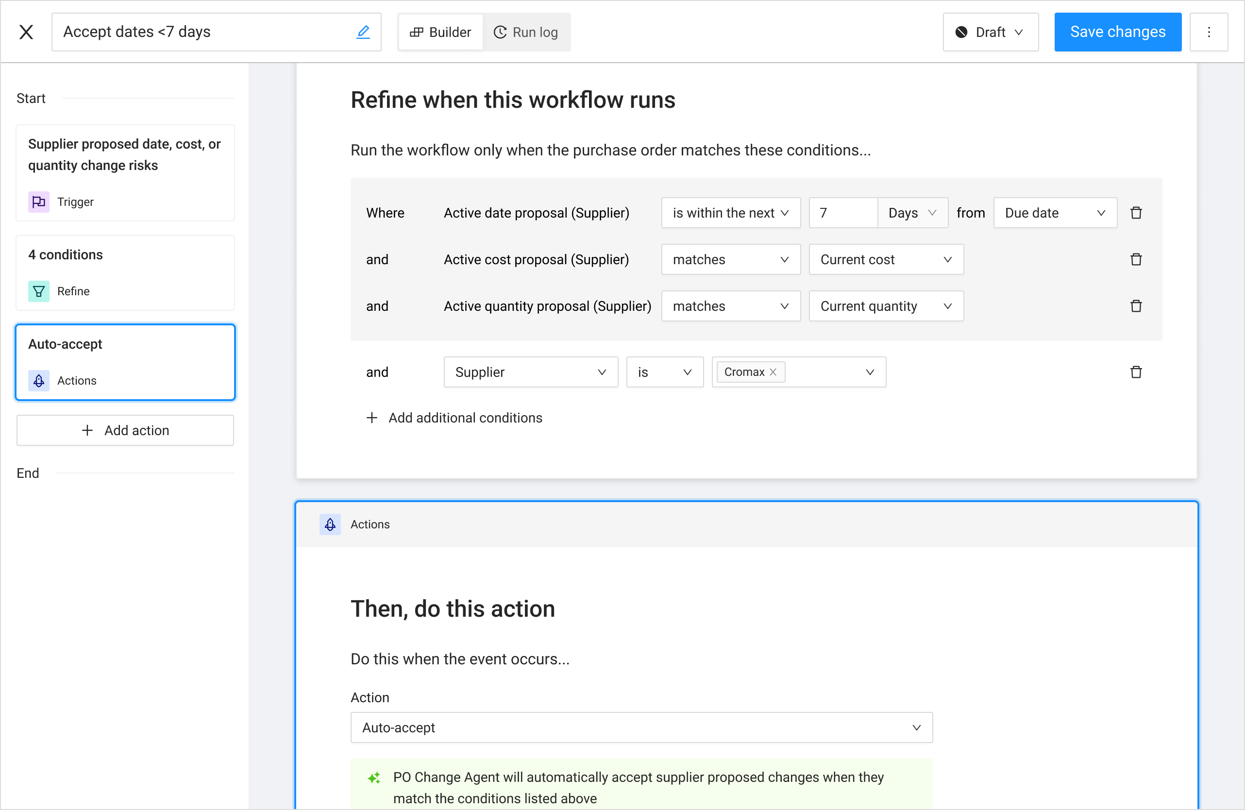Expand the 'is within the next' operator dropdown
Screen dimensions: 1245x810
click(730, 213)
